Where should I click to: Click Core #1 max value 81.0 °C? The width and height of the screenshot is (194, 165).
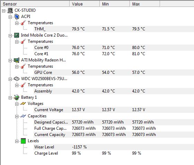[x=139, y=54]
